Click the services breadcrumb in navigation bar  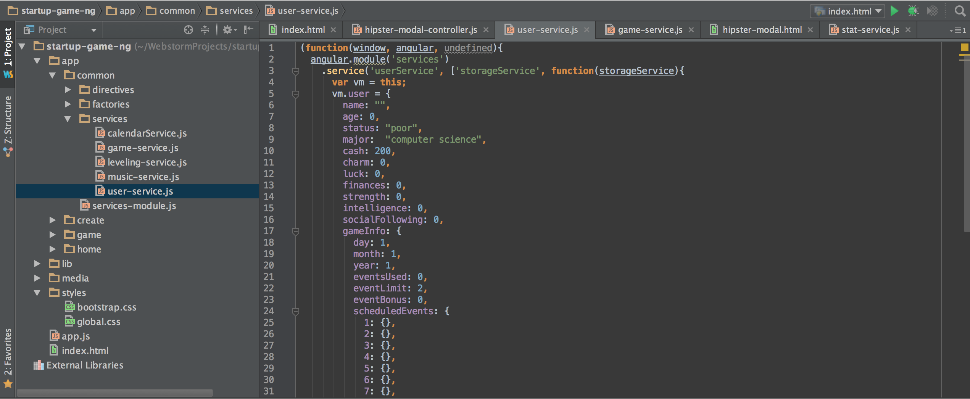[x=229, y=11]
